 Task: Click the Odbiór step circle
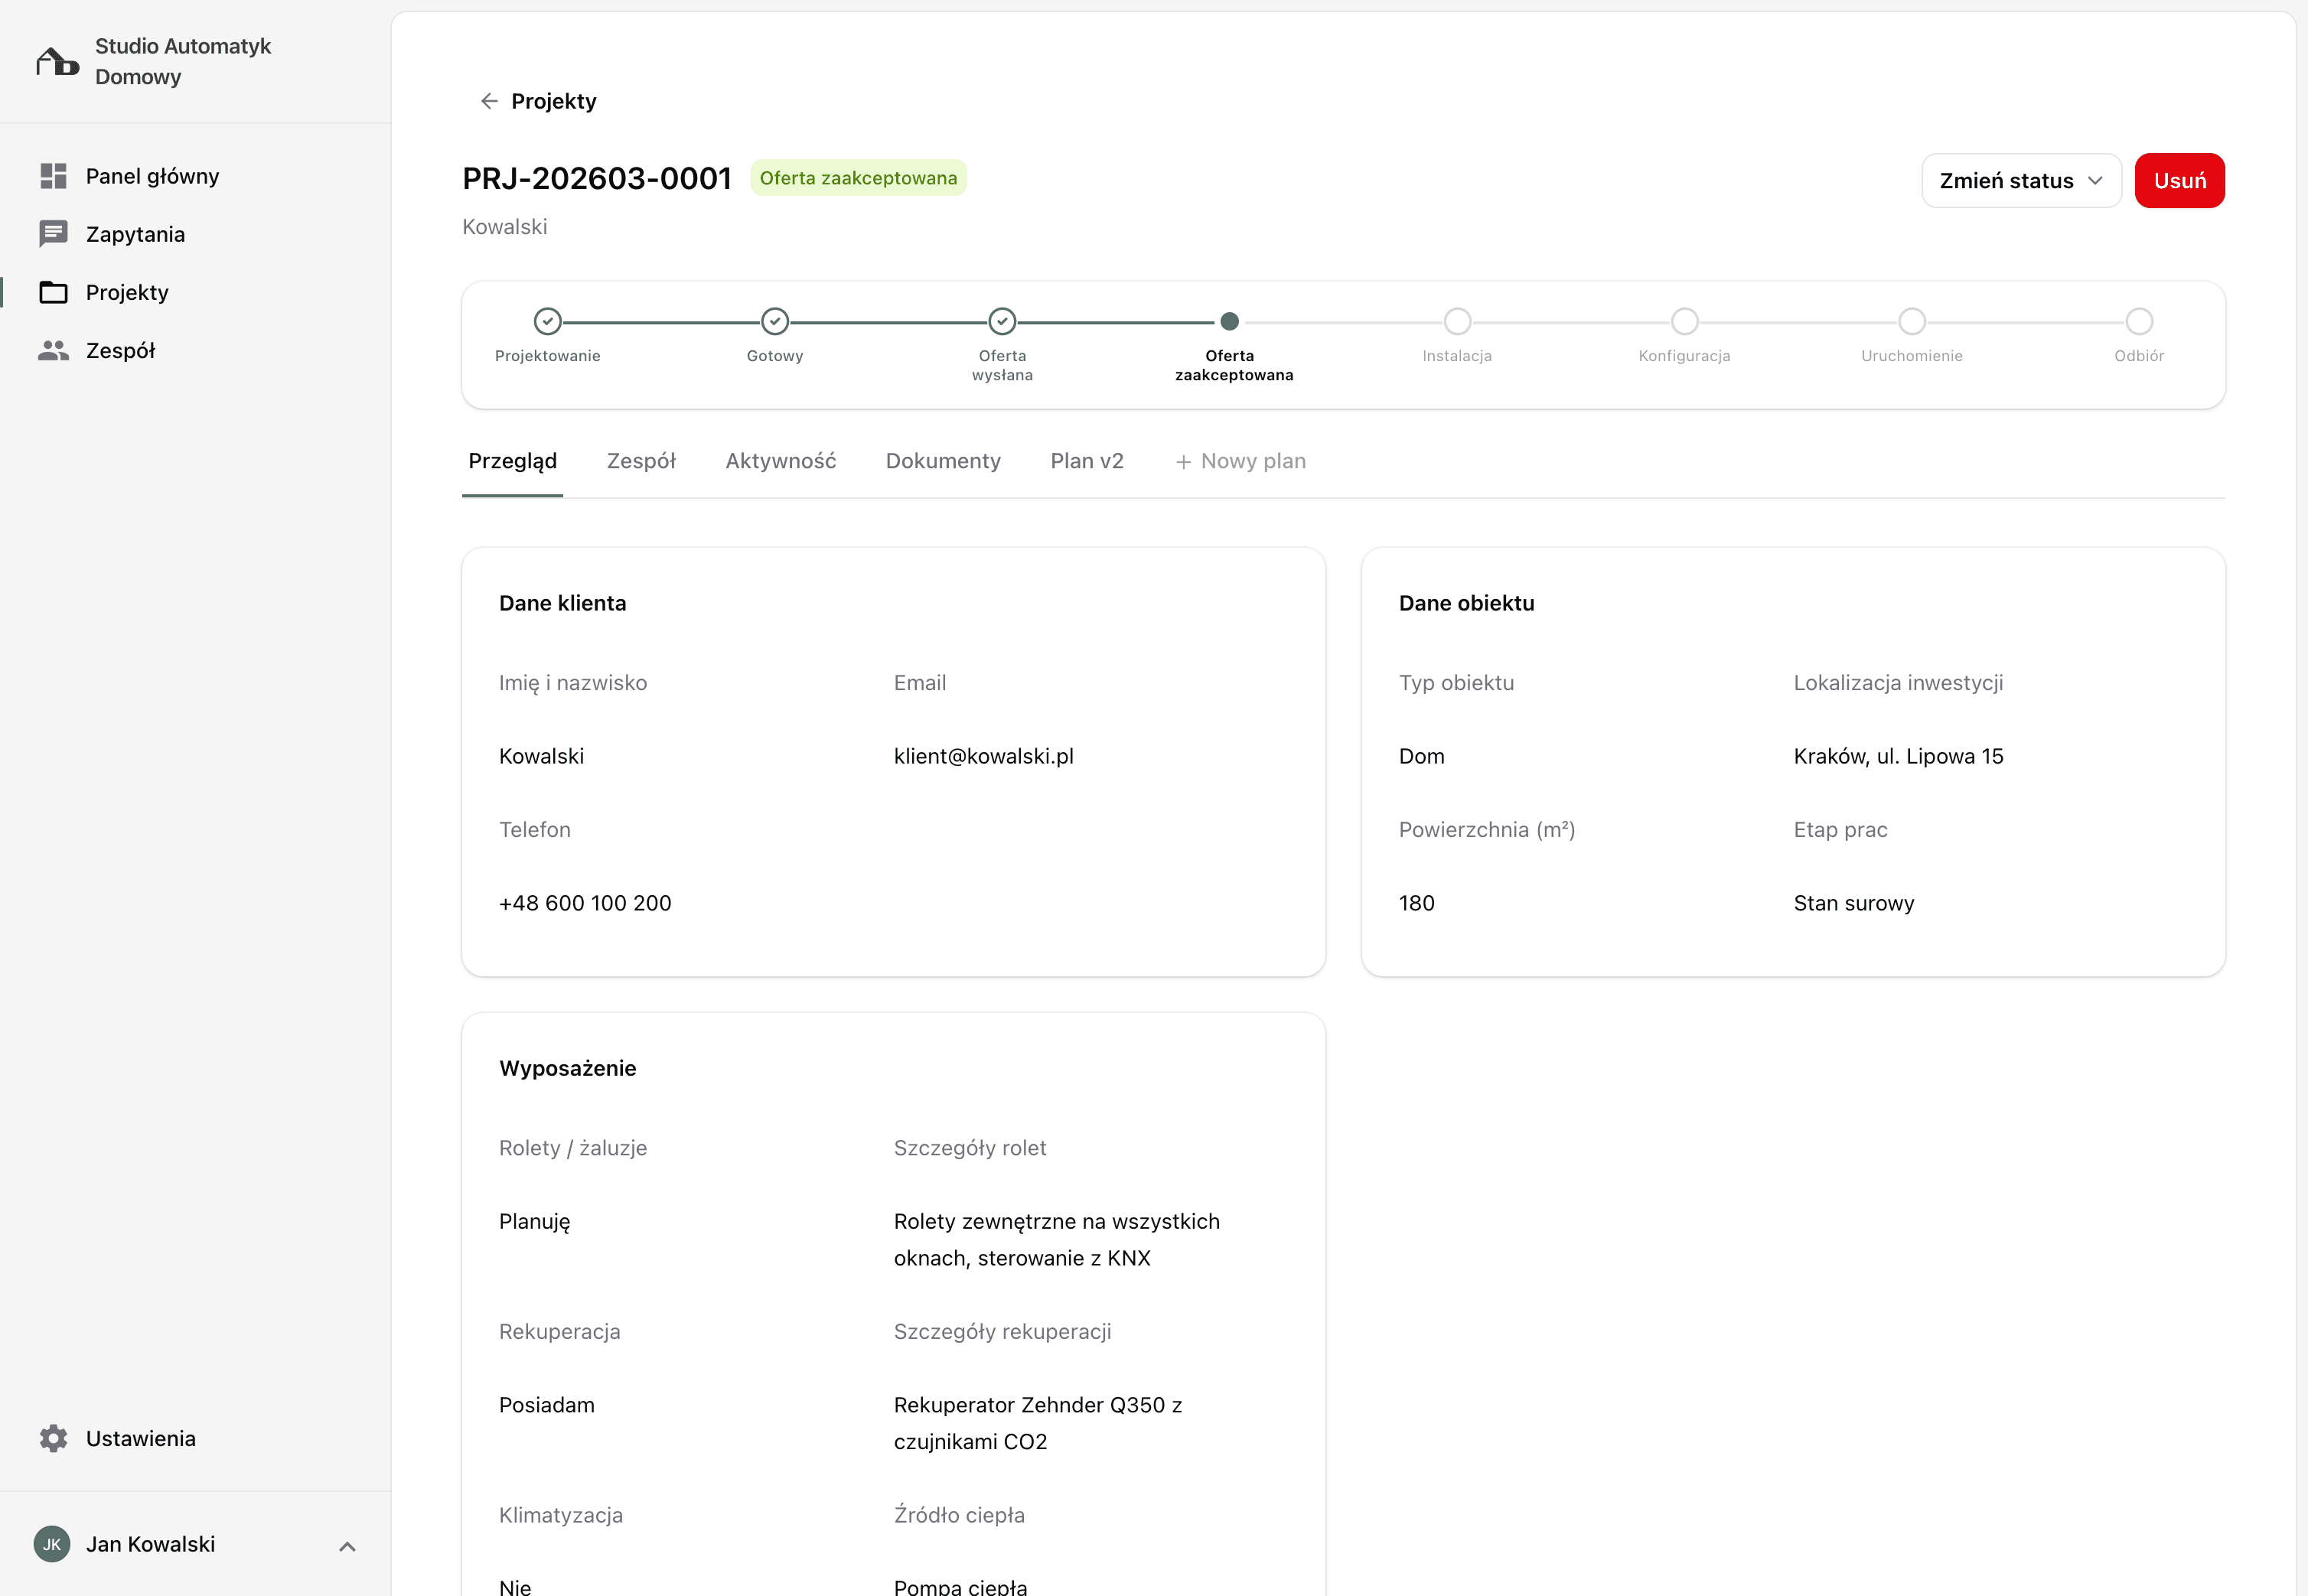(x=2139, y=322)
